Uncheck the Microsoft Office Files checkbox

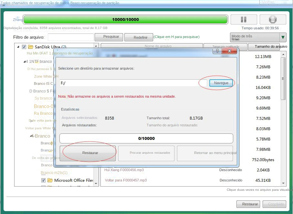pos(44,180)
